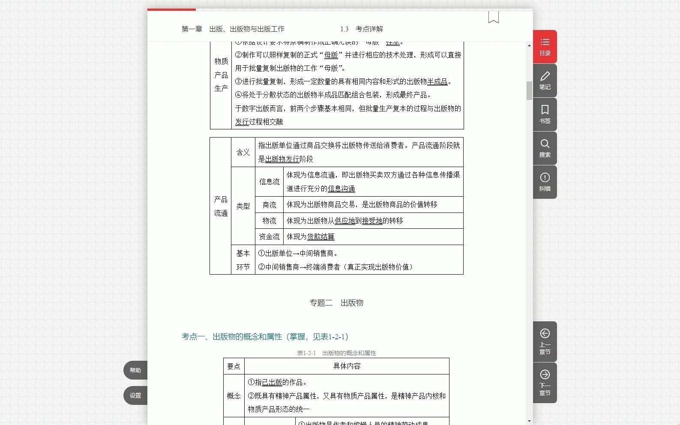Toggle the page bookmark ribbon at top
Image resolution: width=680 pixels, height=425 pixels.
click(494, 17)
